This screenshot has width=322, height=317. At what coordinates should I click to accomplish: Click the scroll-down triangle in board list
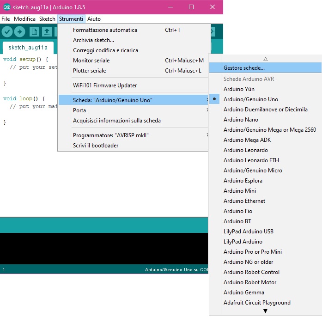pyautogui.click(x=265, y=311)
